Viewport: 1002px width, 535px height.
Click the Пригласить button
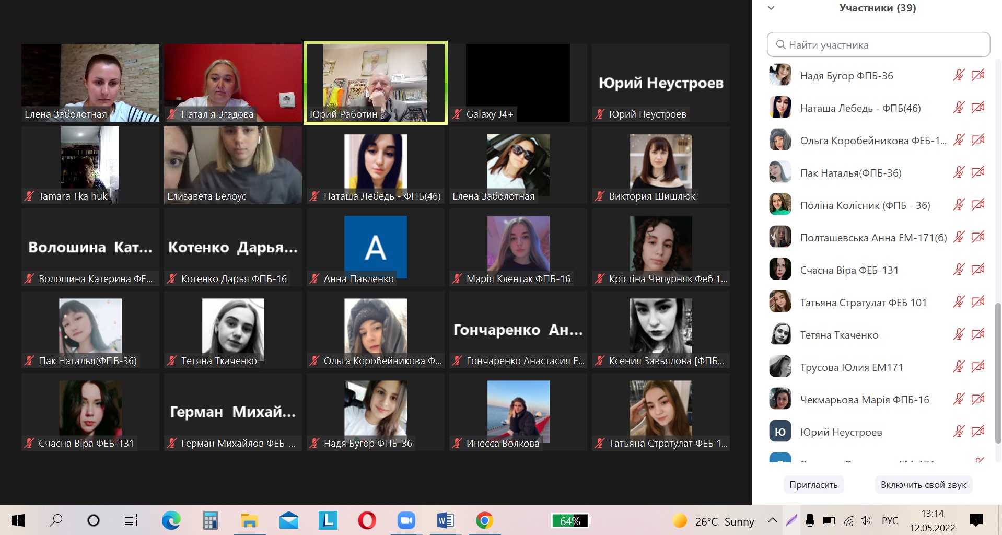click(x=813, y=485)
